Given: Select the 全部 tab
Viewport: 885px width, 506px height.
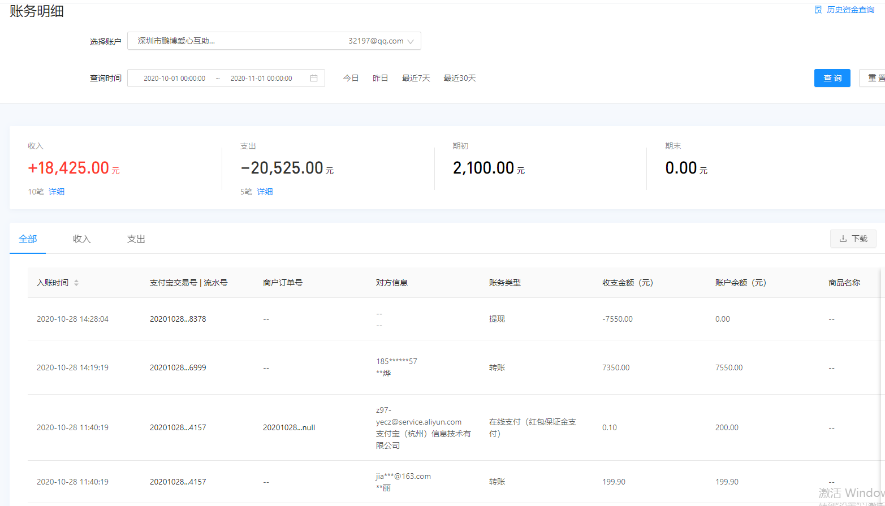Looking at the screenshot, I should tap(28, 239).
